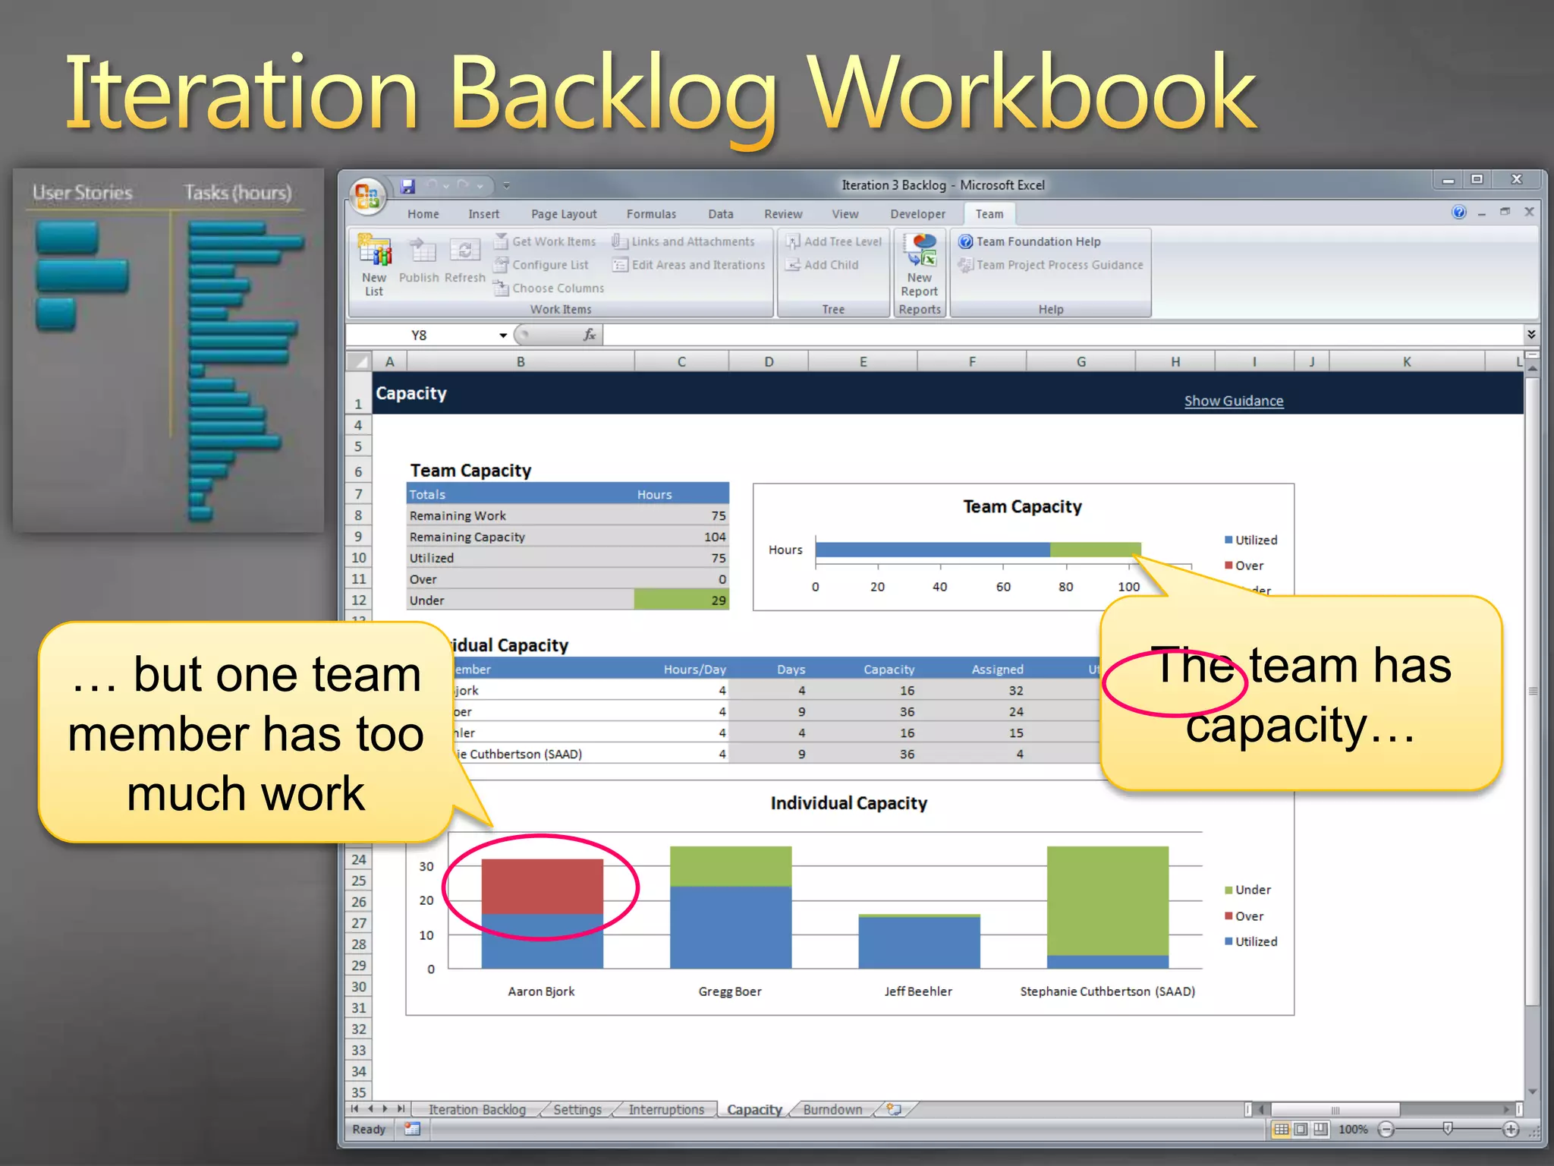Adjust the zoom slider handle
This screenshot has width=1554, height=1166.
click(1448, 1130)
